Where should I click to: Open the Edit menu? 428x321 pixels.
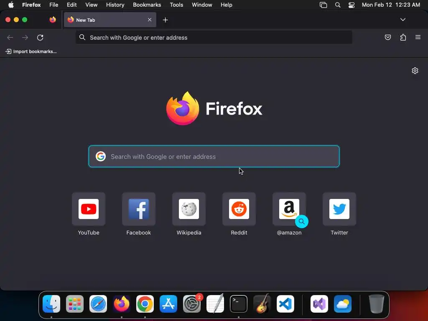(71, 5)
